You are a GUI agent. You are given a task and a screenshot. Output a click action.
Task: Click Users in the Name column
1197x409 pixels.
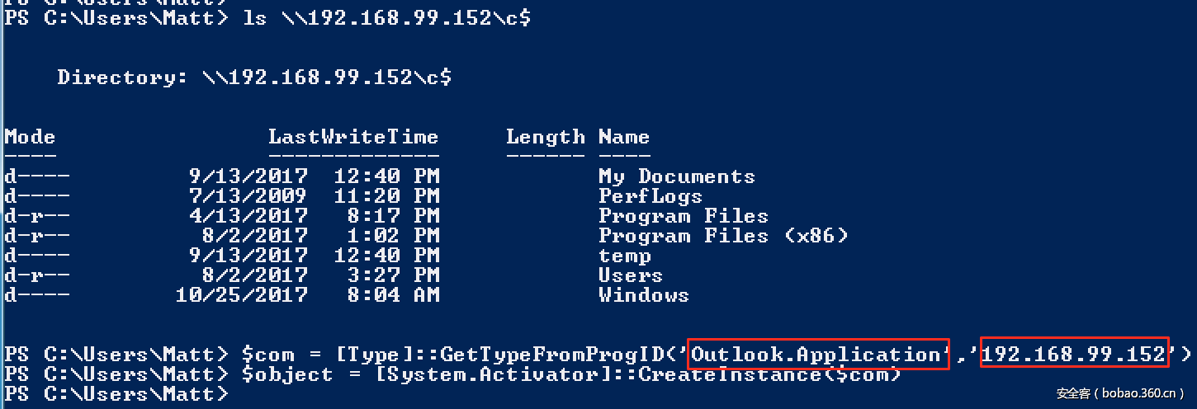630,275
